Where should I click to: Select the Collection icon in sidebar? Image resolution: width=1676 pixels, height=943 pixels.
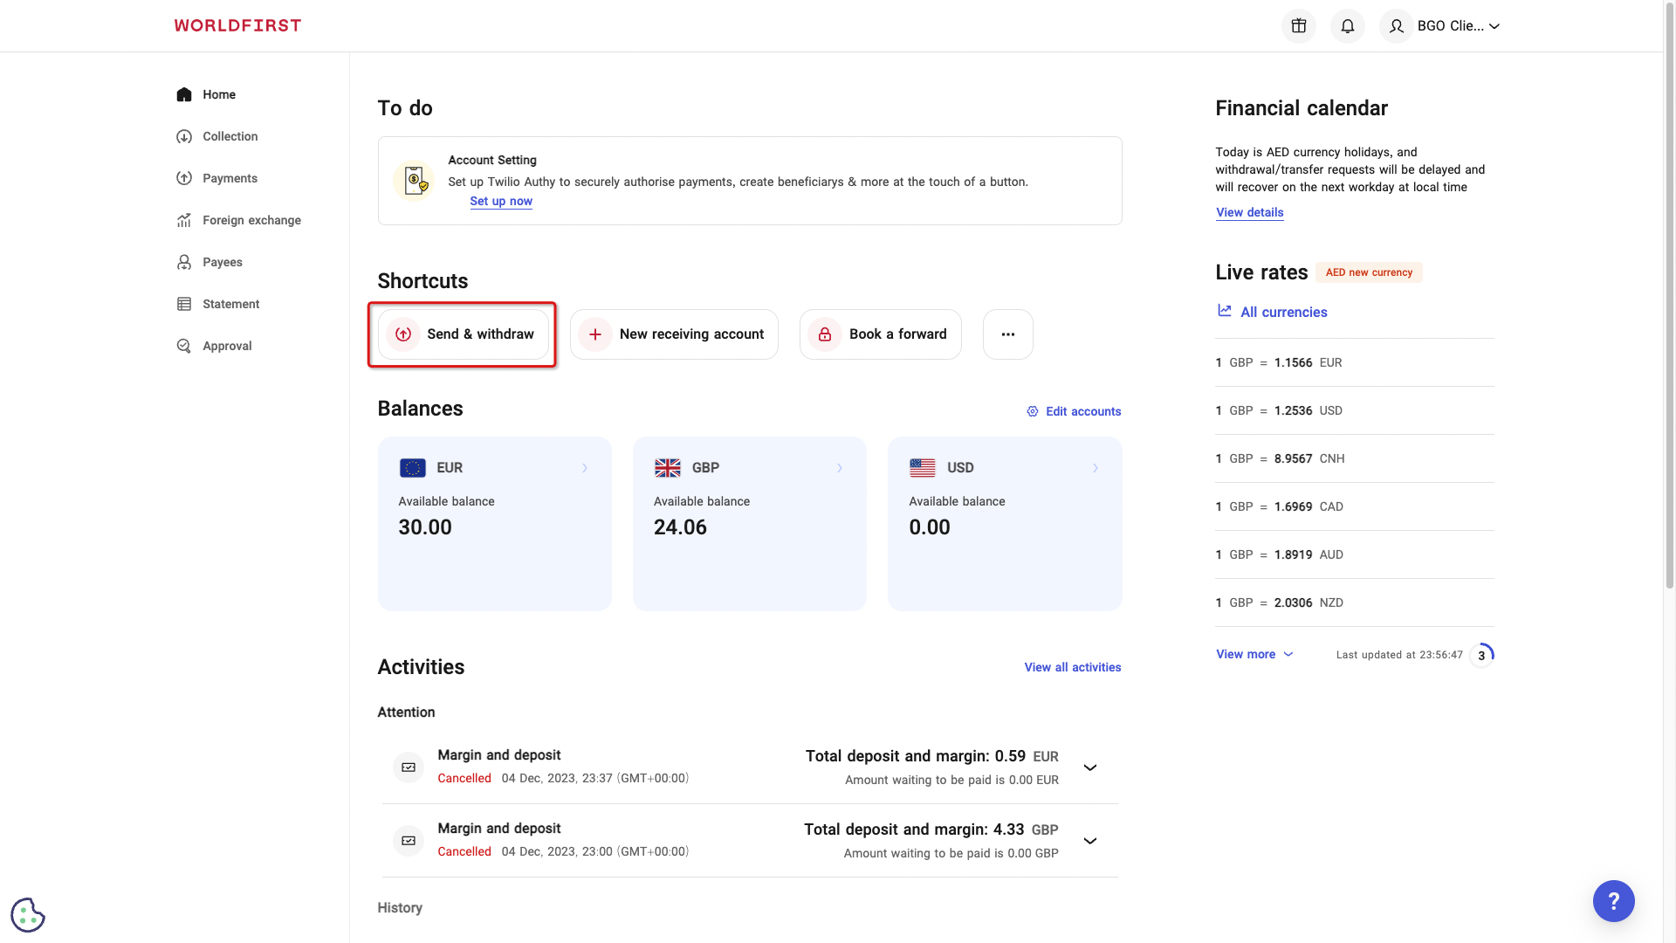click(x=184, y=136)
